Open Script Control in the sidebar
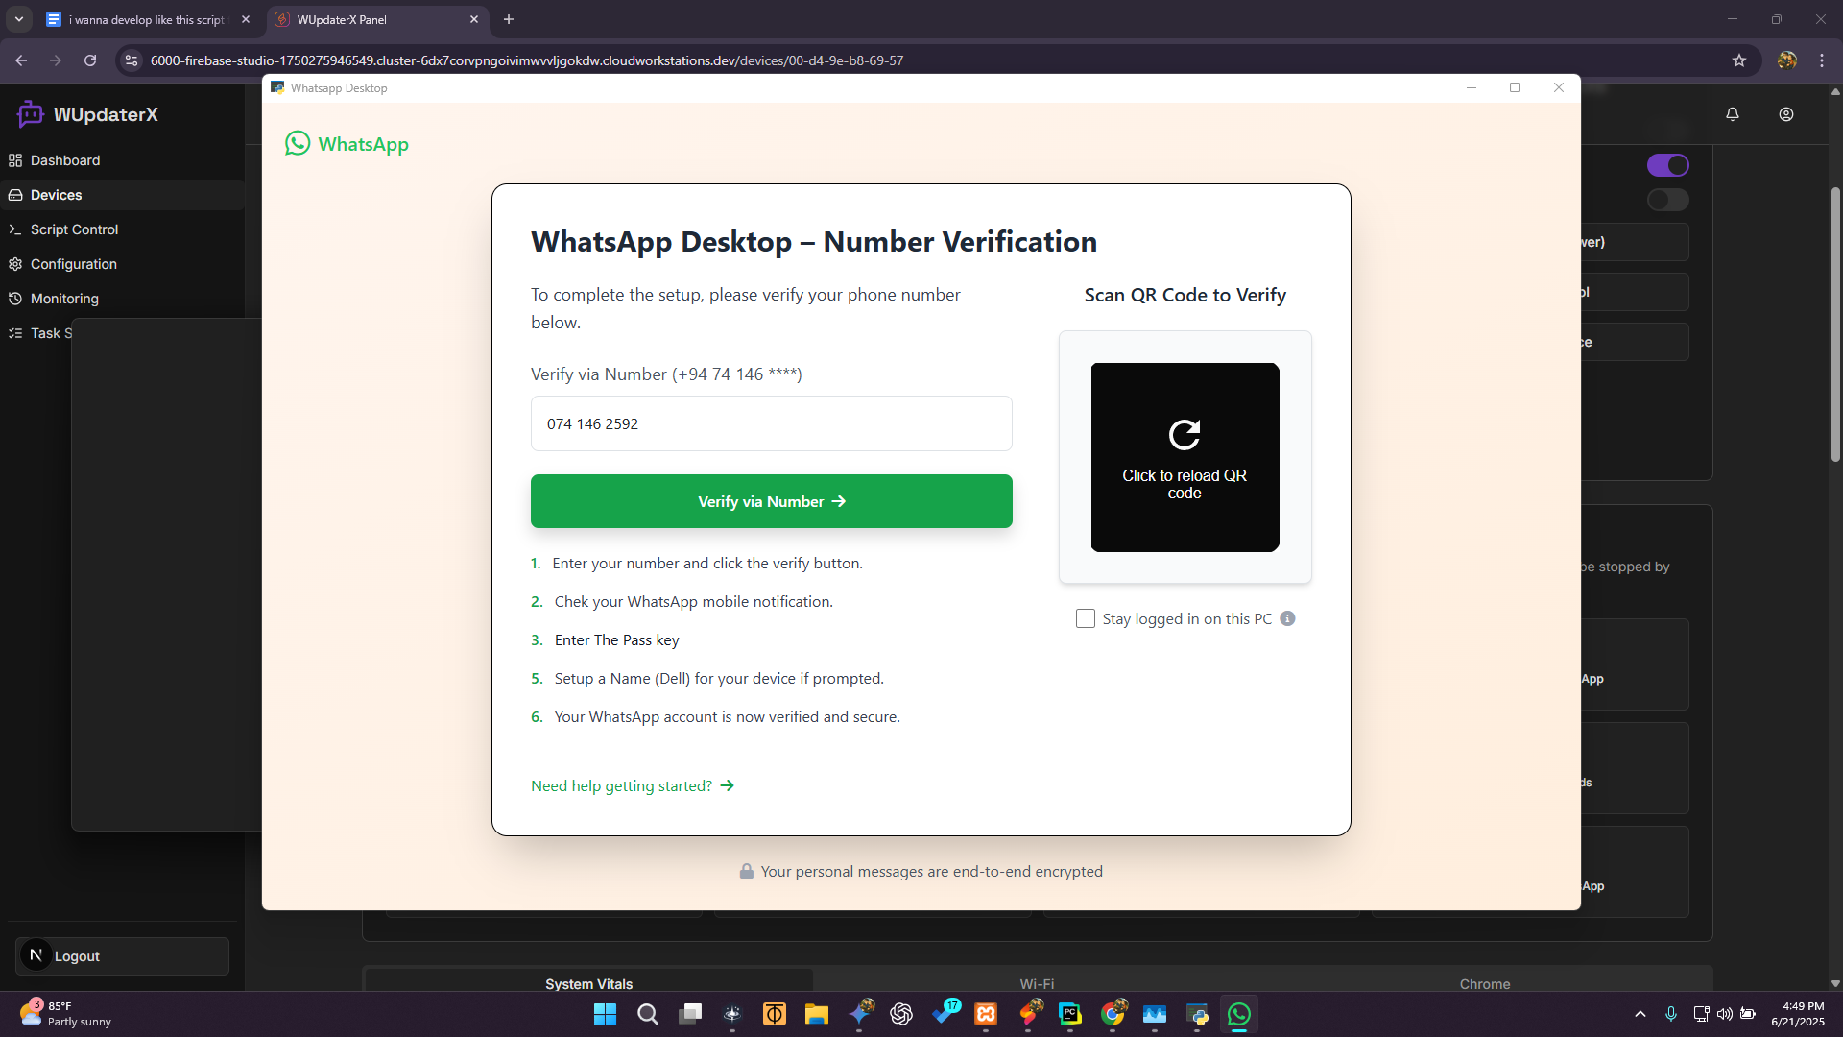This screenshot has height=1037, width=1843. tap(74, 229)
